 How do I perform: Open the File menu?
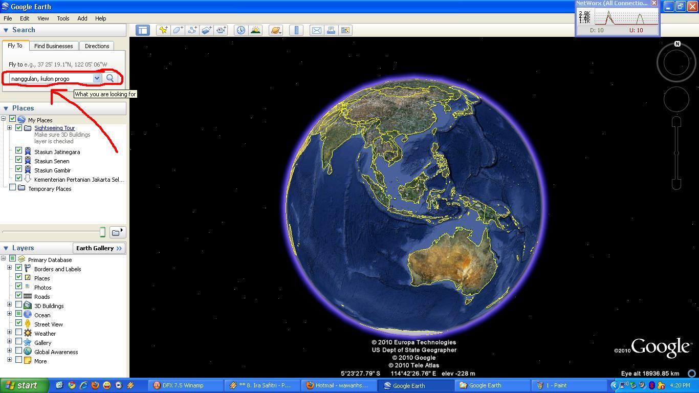(x=8, y=18)
